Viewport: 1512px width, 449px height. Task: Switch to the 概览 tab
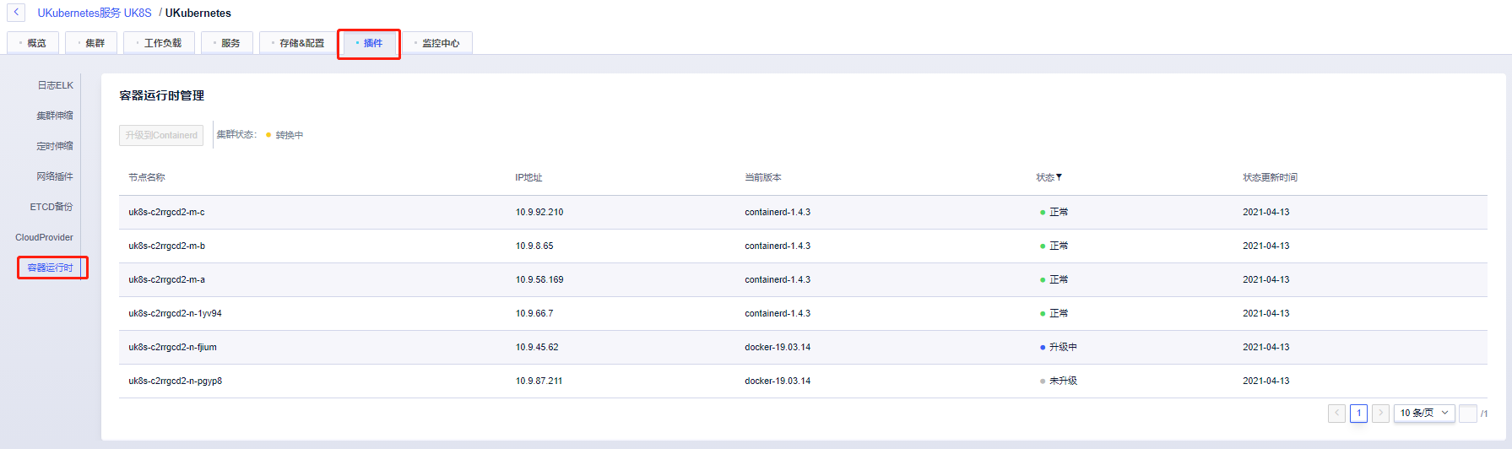pos(34,43)
